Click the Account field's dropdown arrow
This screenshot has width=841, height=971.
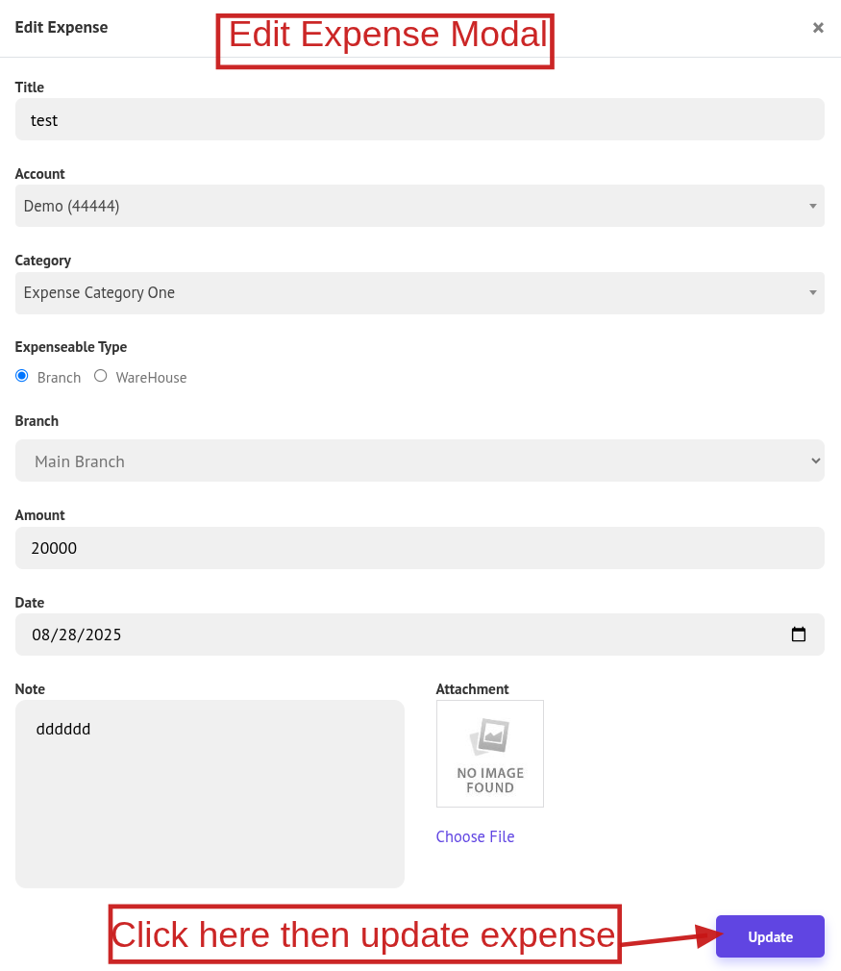[x=812, y=206]
